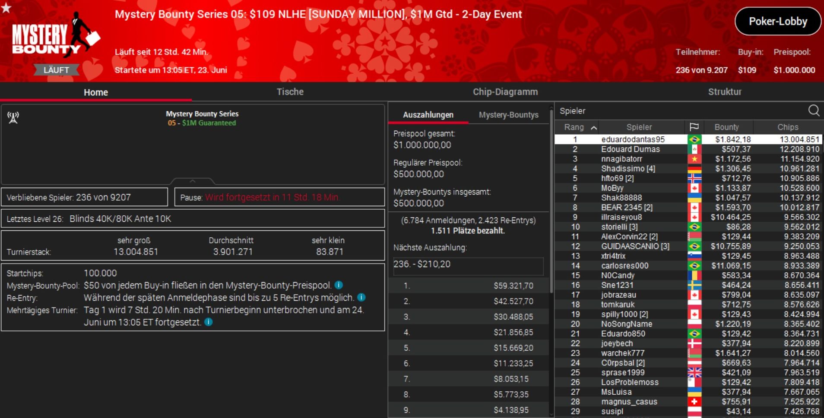Select player row eduardodantas95
The width and height of the screenshot is (824, 418).
[x=688, y=139]
